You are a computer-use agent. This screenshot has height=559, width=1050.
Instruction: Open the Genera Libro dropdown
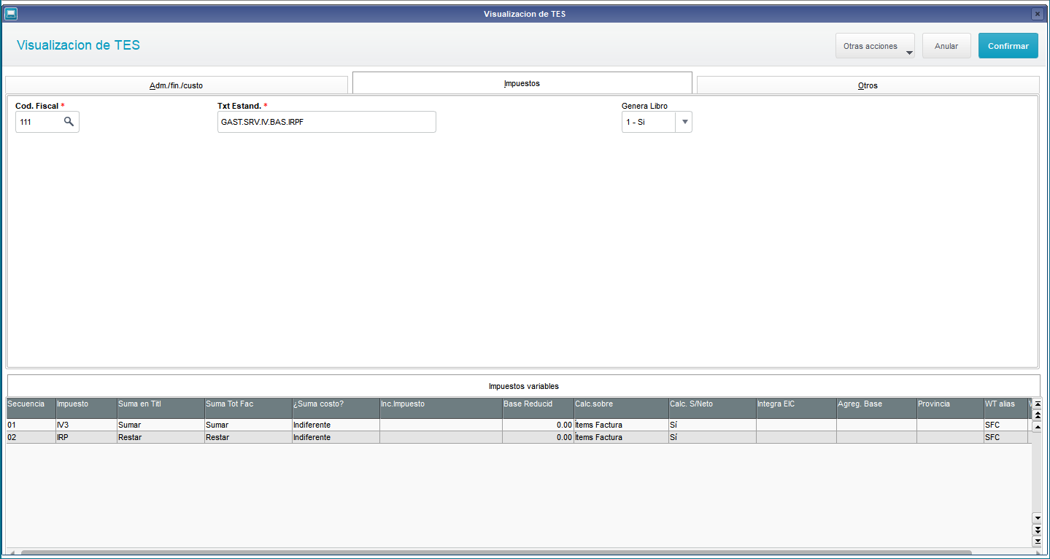[684, 122]
